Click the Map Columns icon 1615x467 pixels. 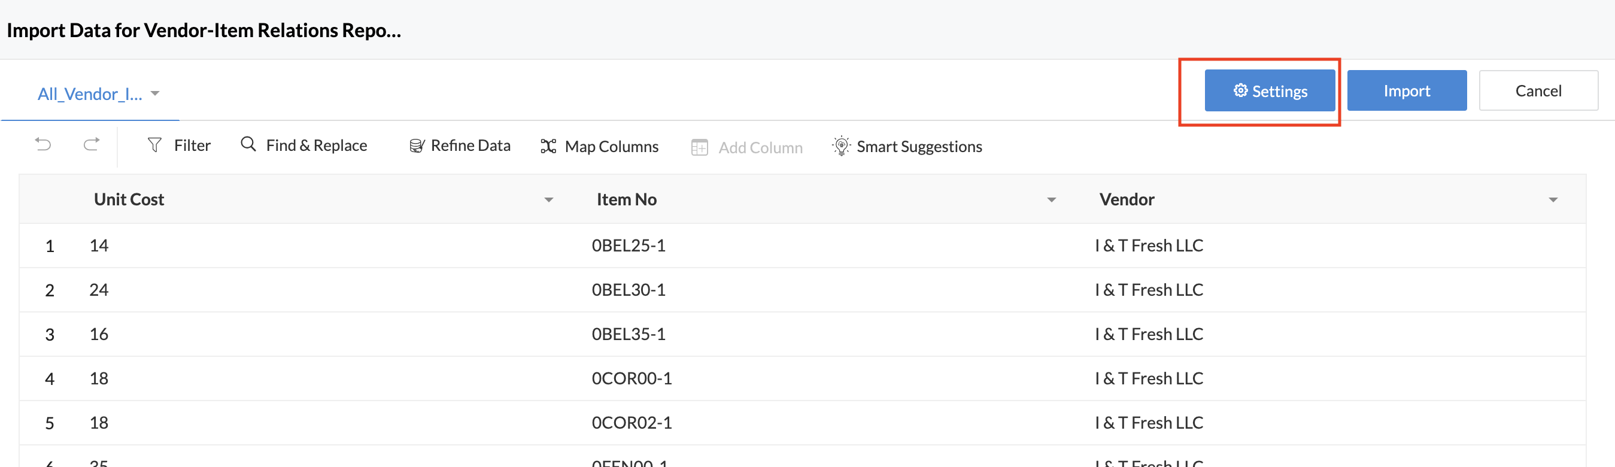(548, 146)
